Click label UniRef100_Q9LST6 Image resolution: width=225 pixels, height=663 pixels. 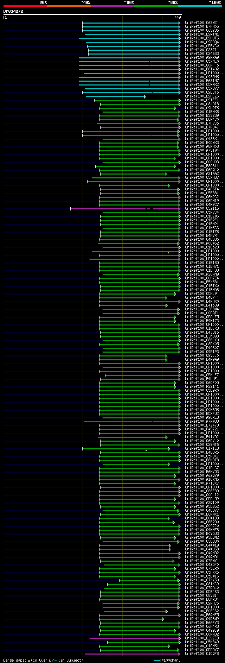[202, 93]
